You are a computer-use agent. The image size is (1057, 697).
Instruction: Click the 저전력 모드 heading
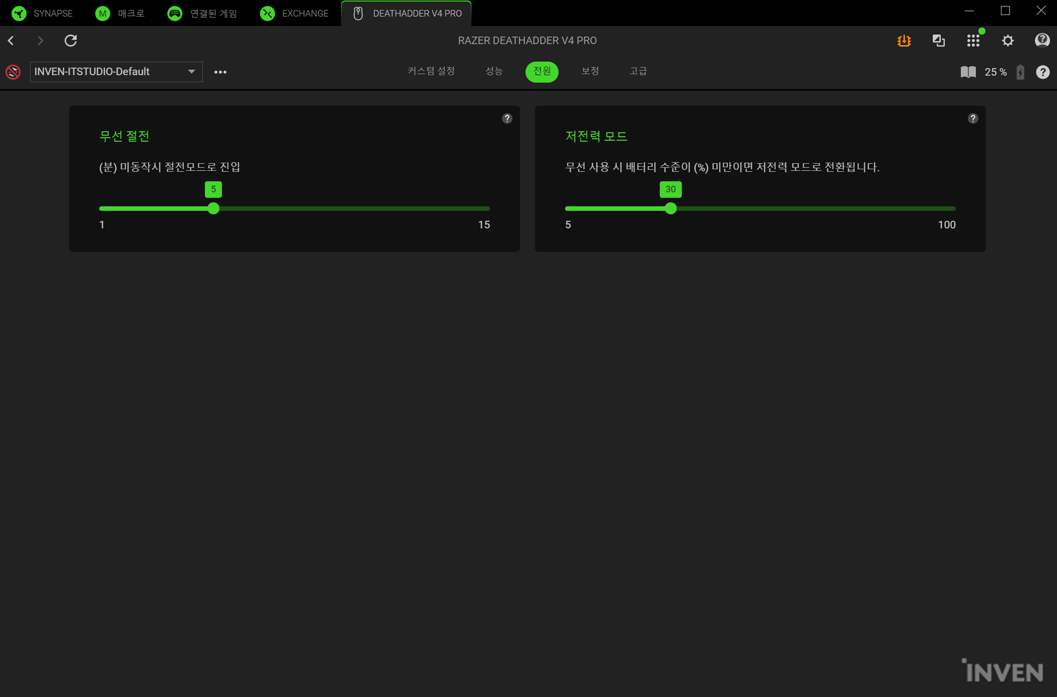click(x=596, y=136)
